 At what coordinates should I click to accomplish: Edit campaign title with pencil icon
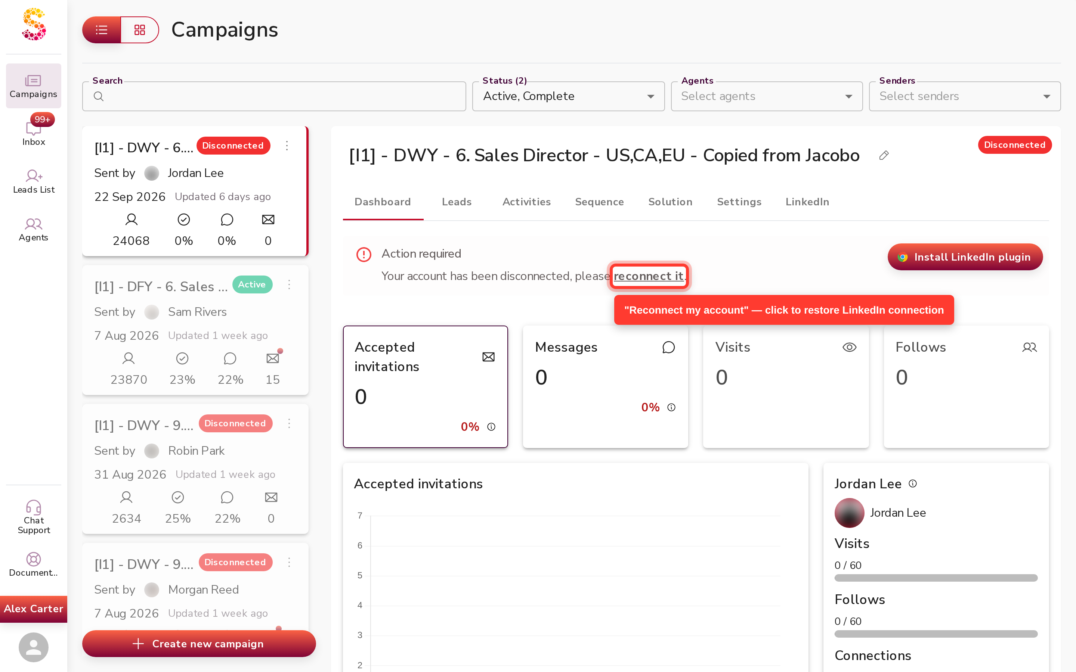(x=884, y=155)
